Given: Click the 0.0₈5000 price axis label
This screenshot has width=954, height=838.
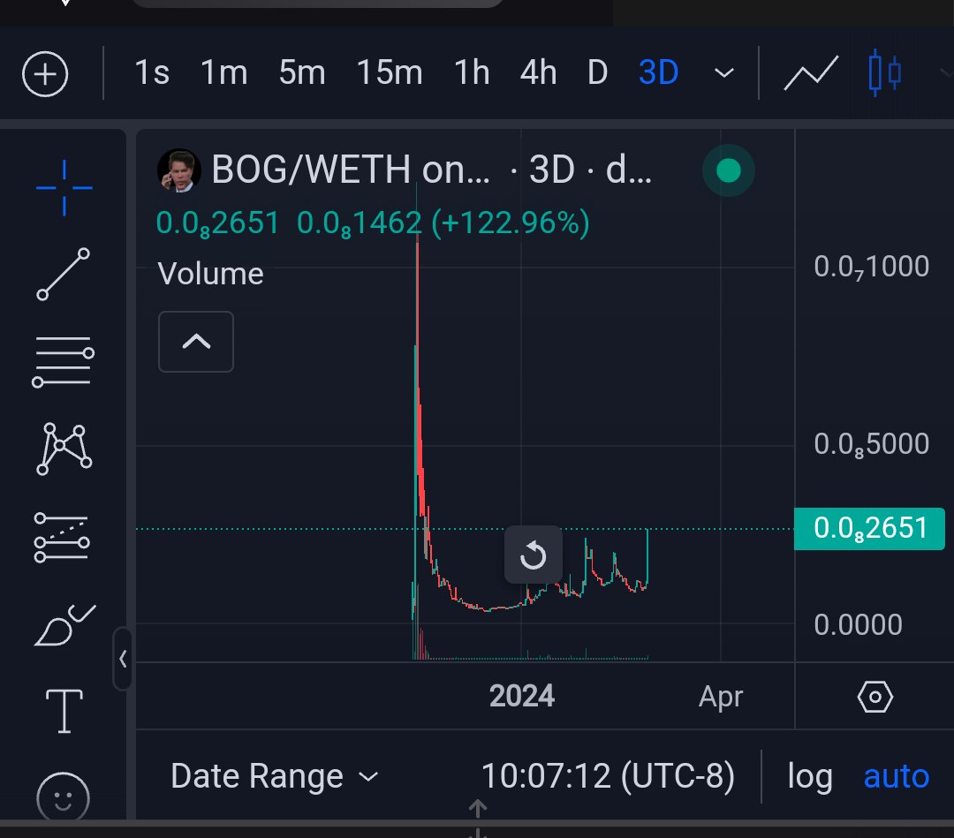Looking at the screenshot, I should [871, 444].
